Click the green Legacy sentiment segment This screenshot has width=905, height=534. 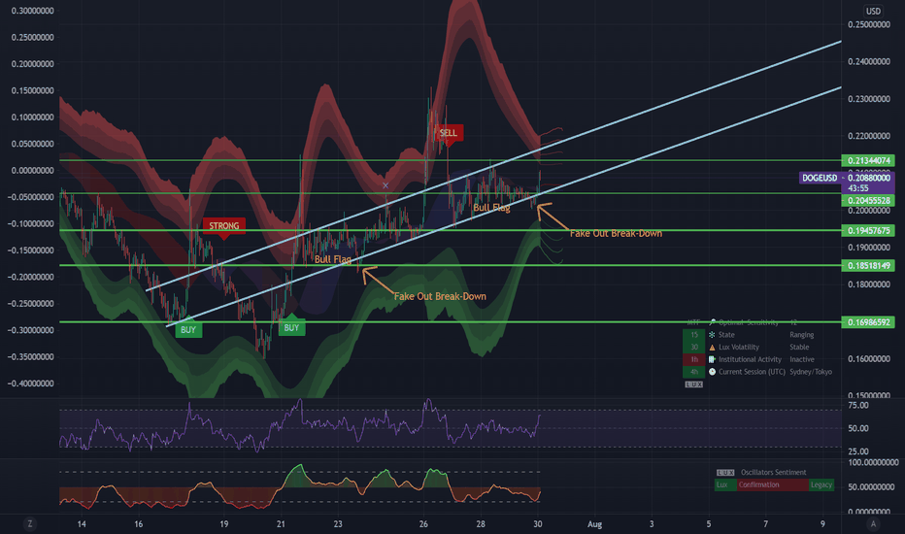(821, 484)
